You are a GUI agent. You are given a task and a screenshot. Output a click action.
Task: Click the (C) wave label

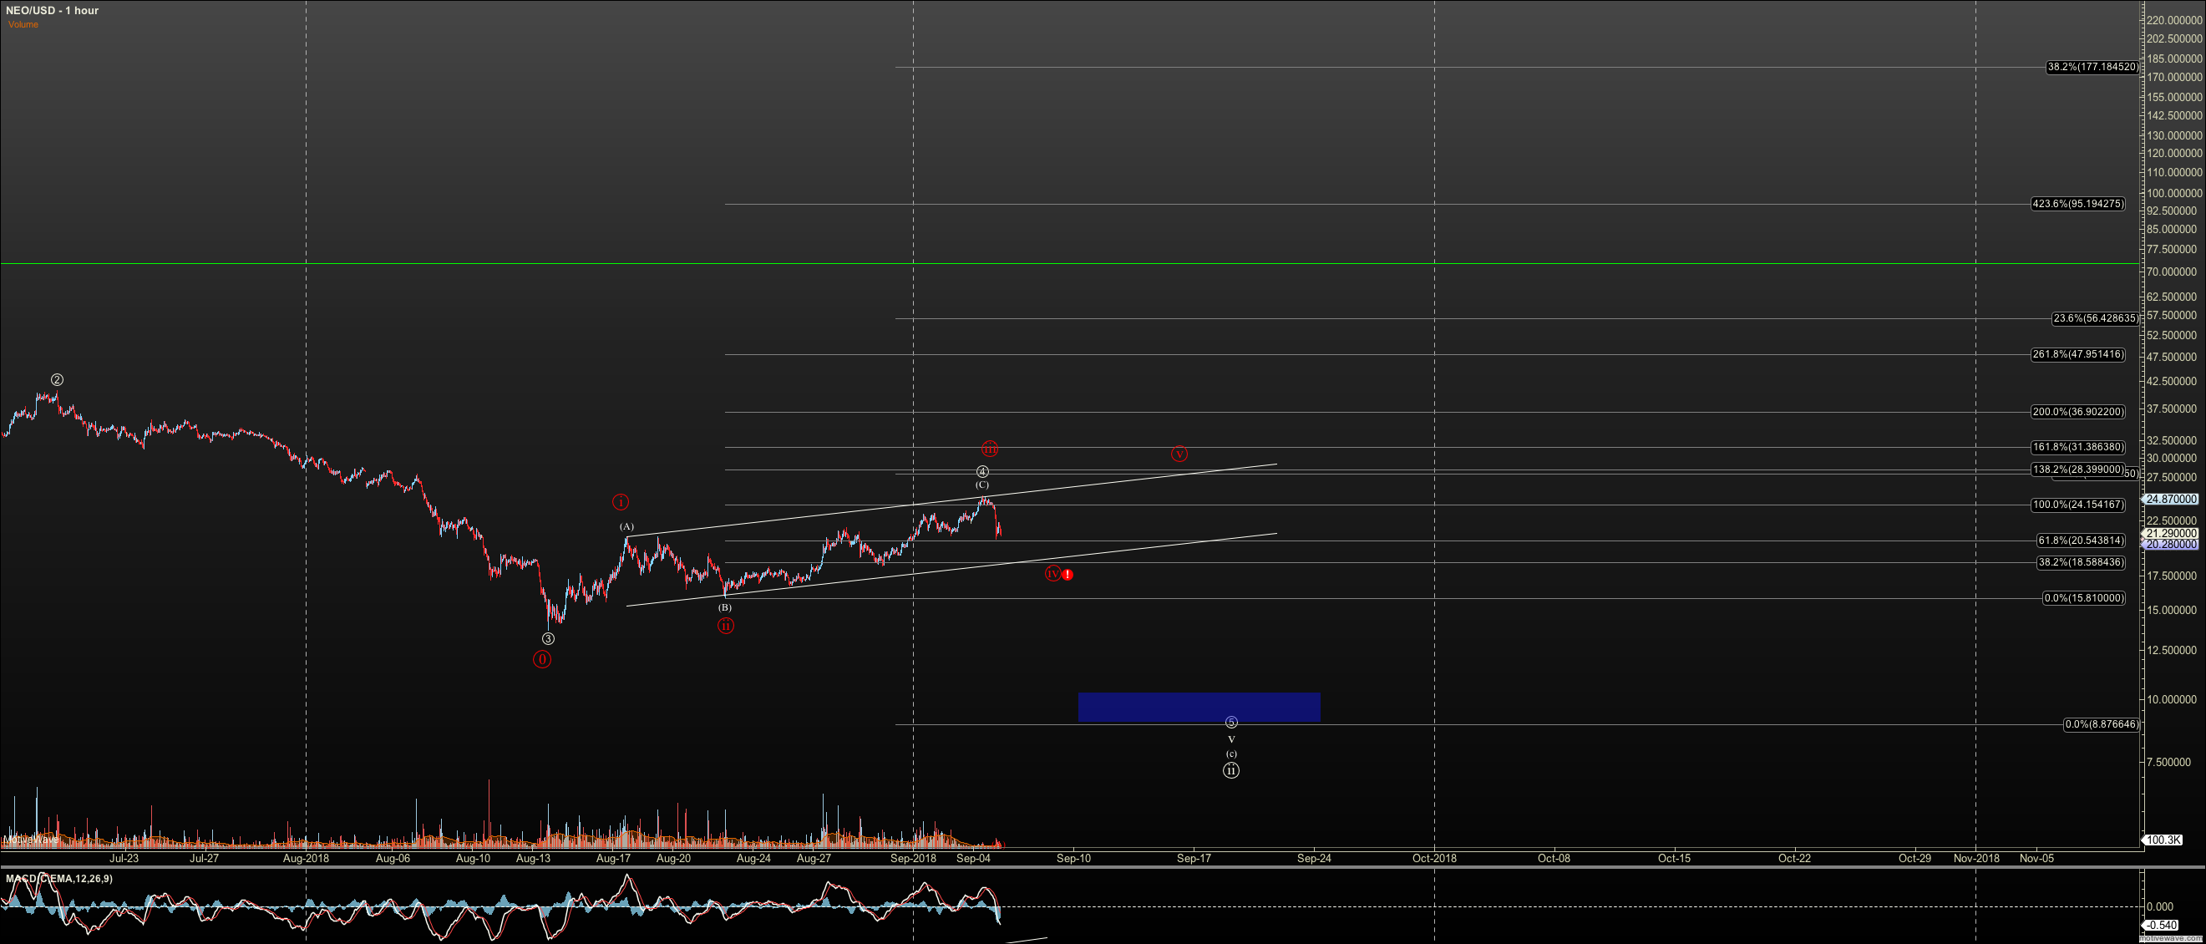coord(982,485)
